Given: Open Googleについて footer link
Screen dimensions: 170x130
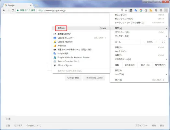Looking at the screenshot, I should pos(34,125).
